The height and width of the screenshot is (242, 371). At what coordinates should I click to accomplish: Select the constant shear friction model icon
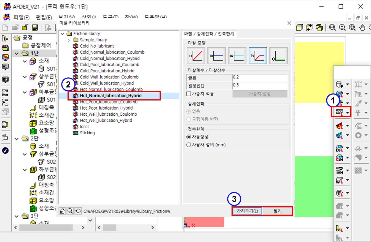216,56
